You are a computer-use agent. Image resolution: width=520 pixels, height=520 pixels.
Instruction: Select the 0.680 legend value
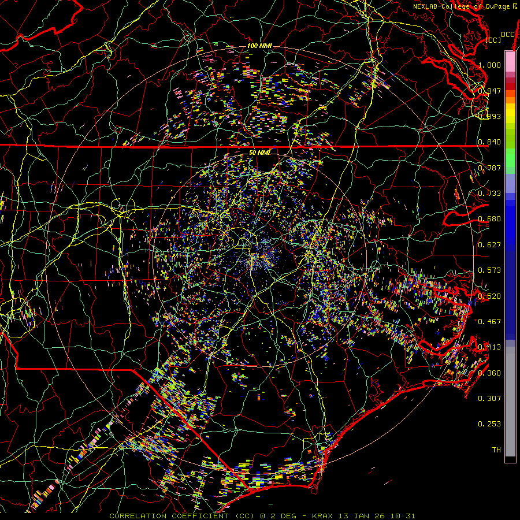pos(489,219)
